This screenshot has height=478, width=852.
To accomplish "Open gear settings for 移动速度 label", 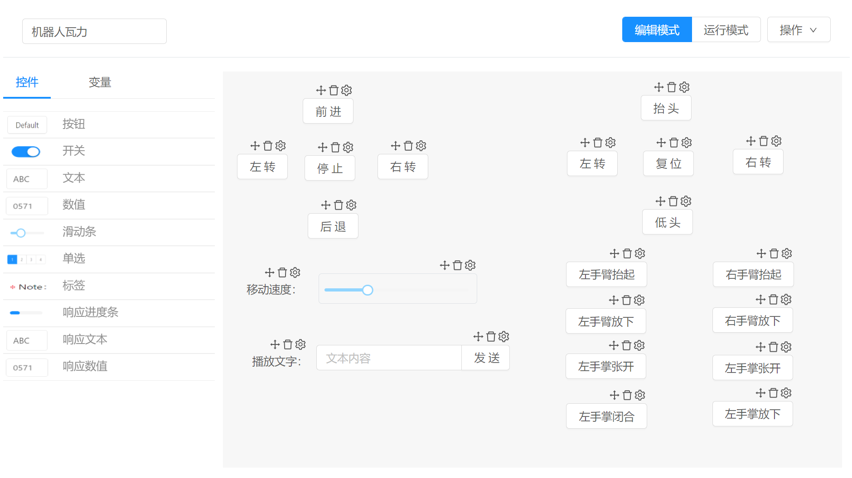I will pos(295,273).
